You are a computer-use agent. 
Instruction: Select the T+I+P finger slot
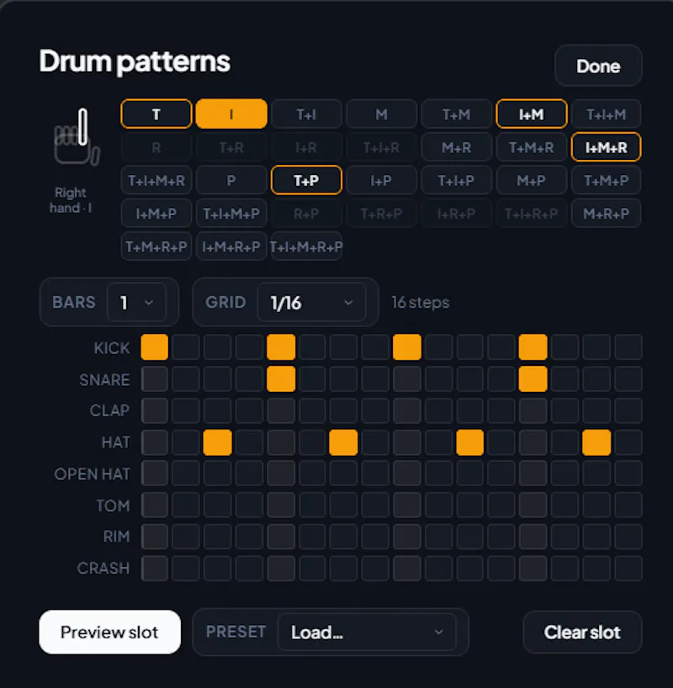[x=456, y=180]
